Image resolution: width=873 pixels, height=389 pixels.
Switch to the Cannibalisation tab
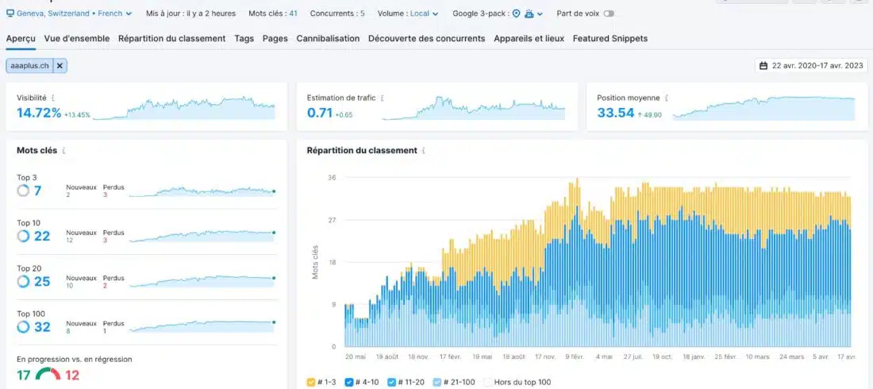[328, 38]
